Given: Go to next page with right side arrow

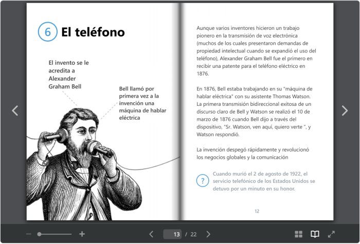Looking at the screenshot, I should (345, 110).
